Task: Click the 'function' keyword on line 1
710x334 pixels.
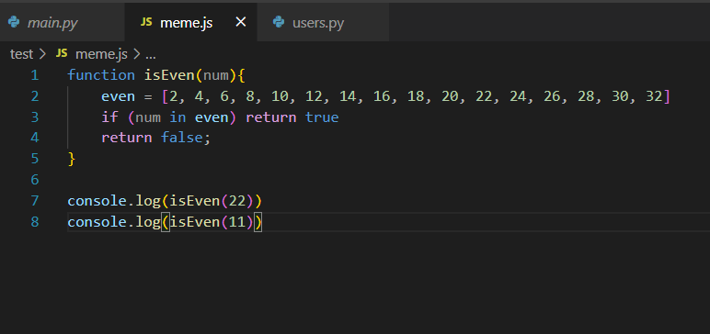Action: coord(101,75)
